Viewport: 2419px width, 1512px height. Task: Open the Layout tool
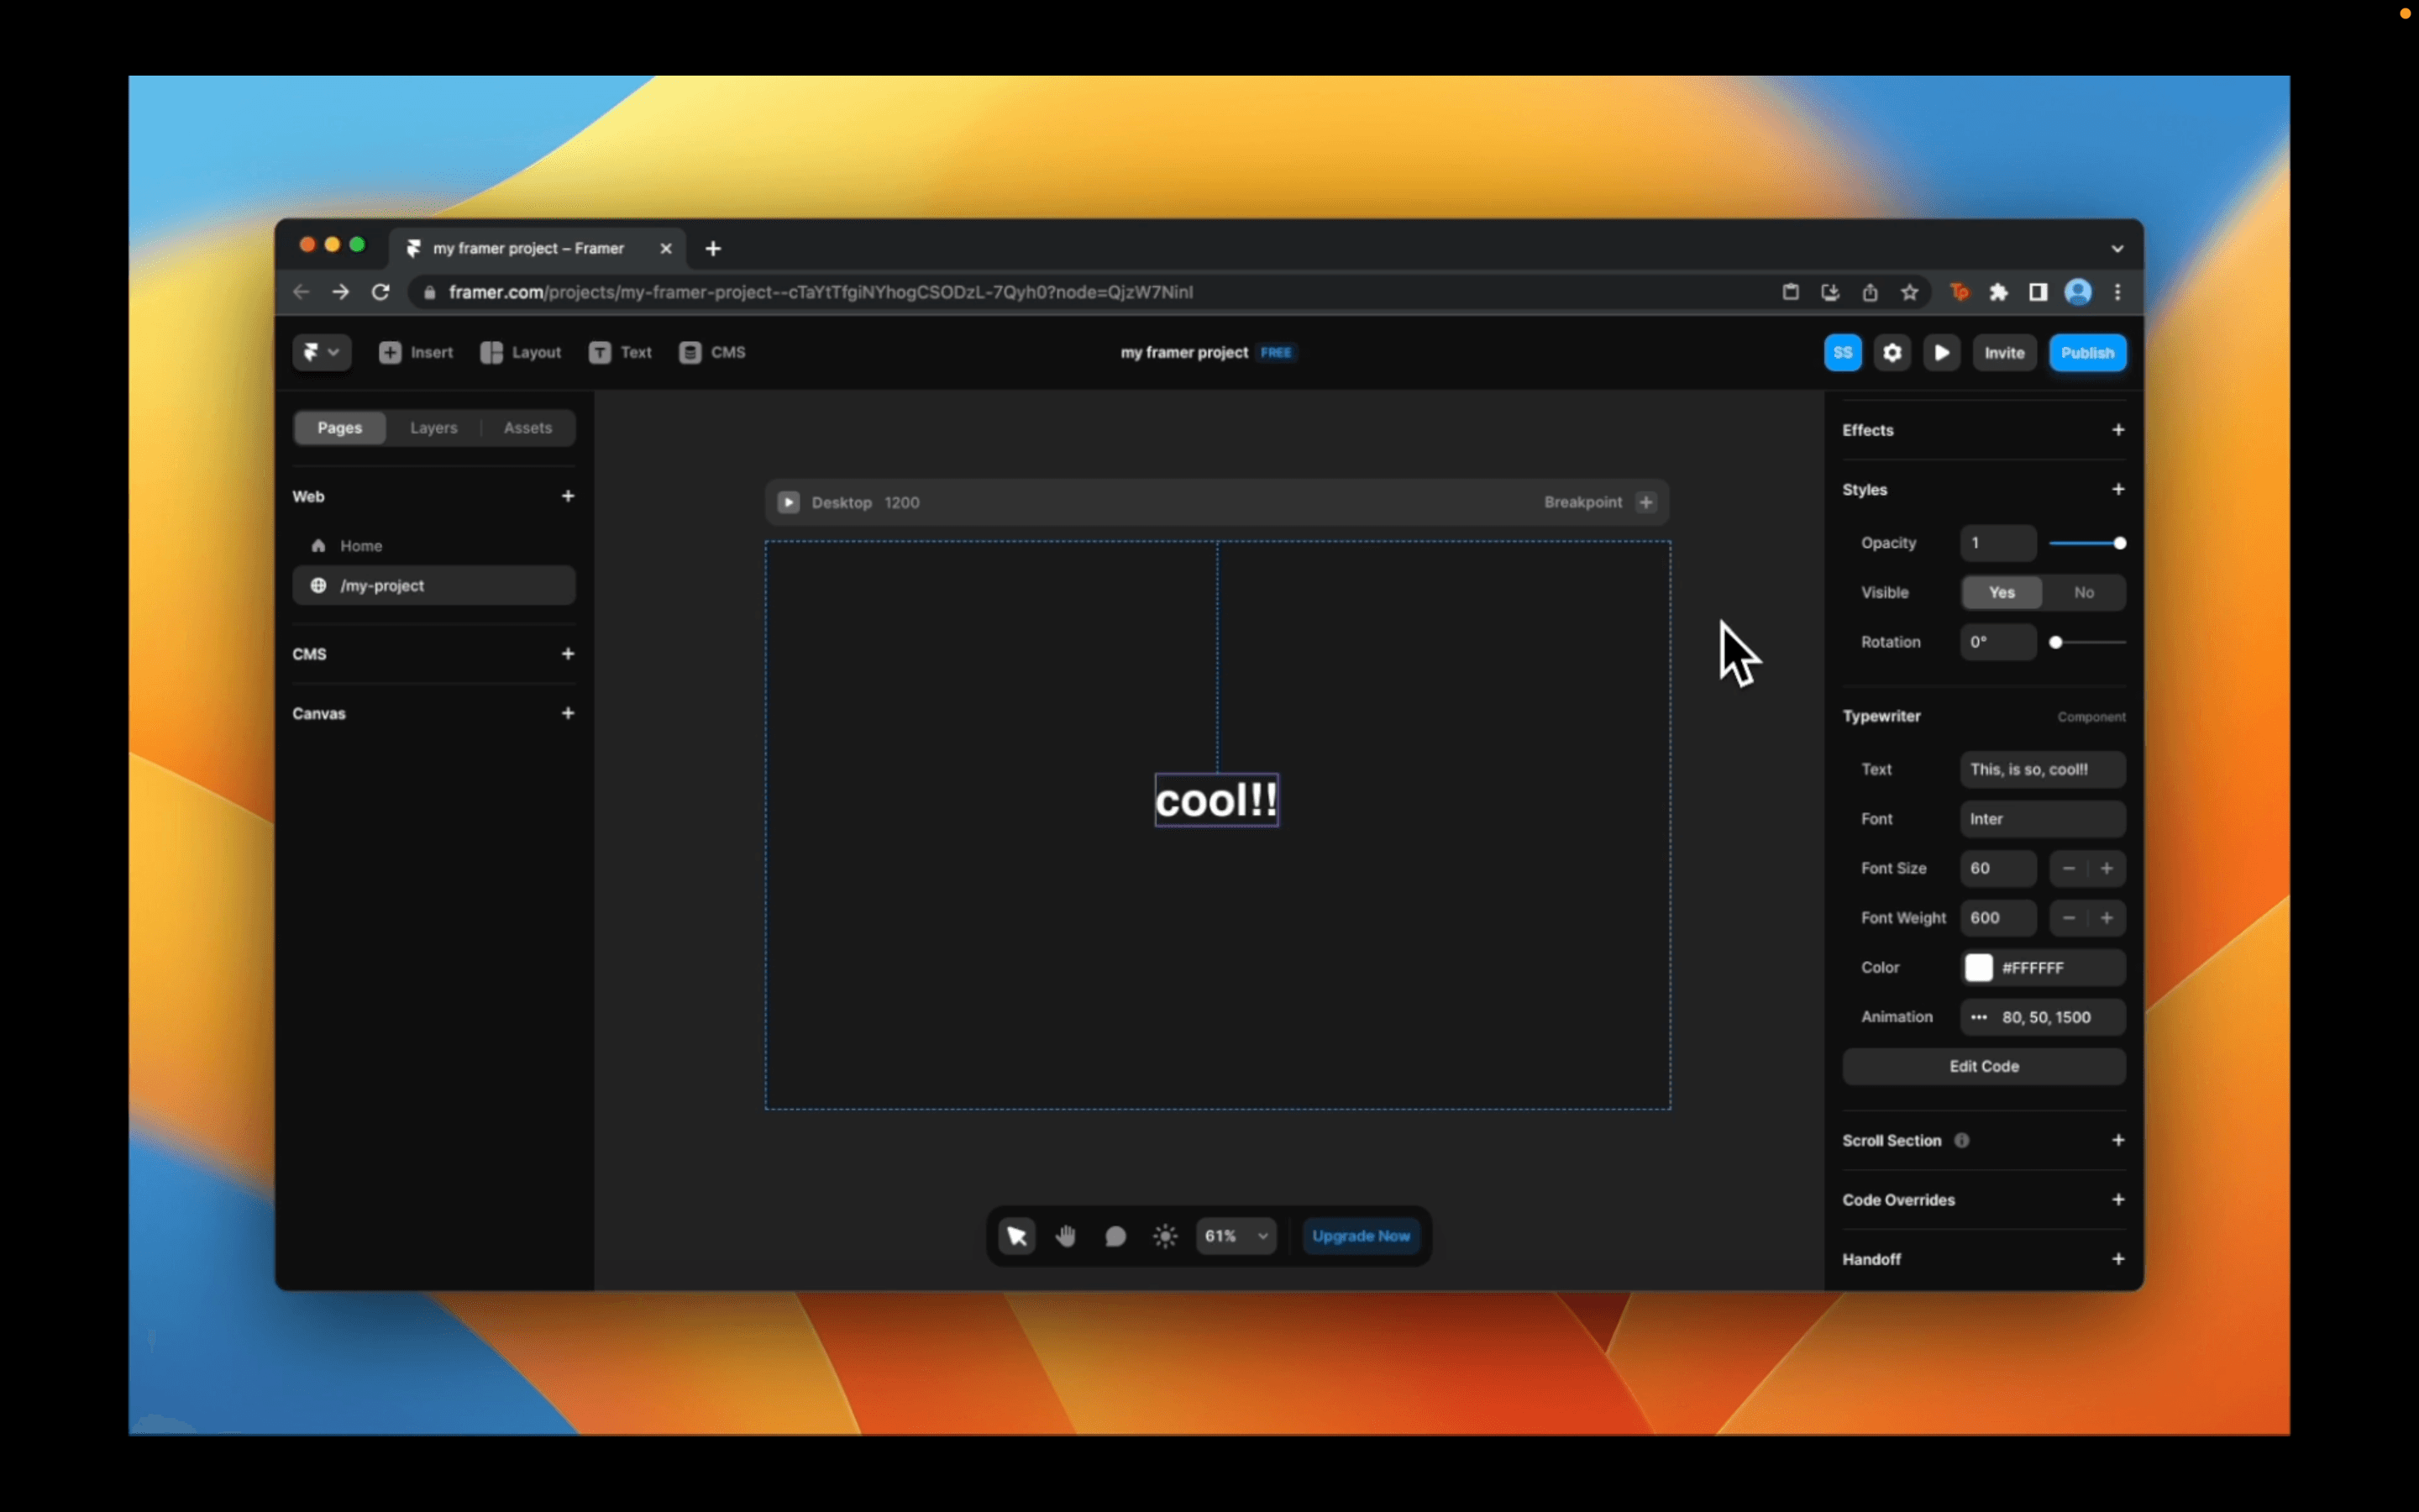point(521,352)
